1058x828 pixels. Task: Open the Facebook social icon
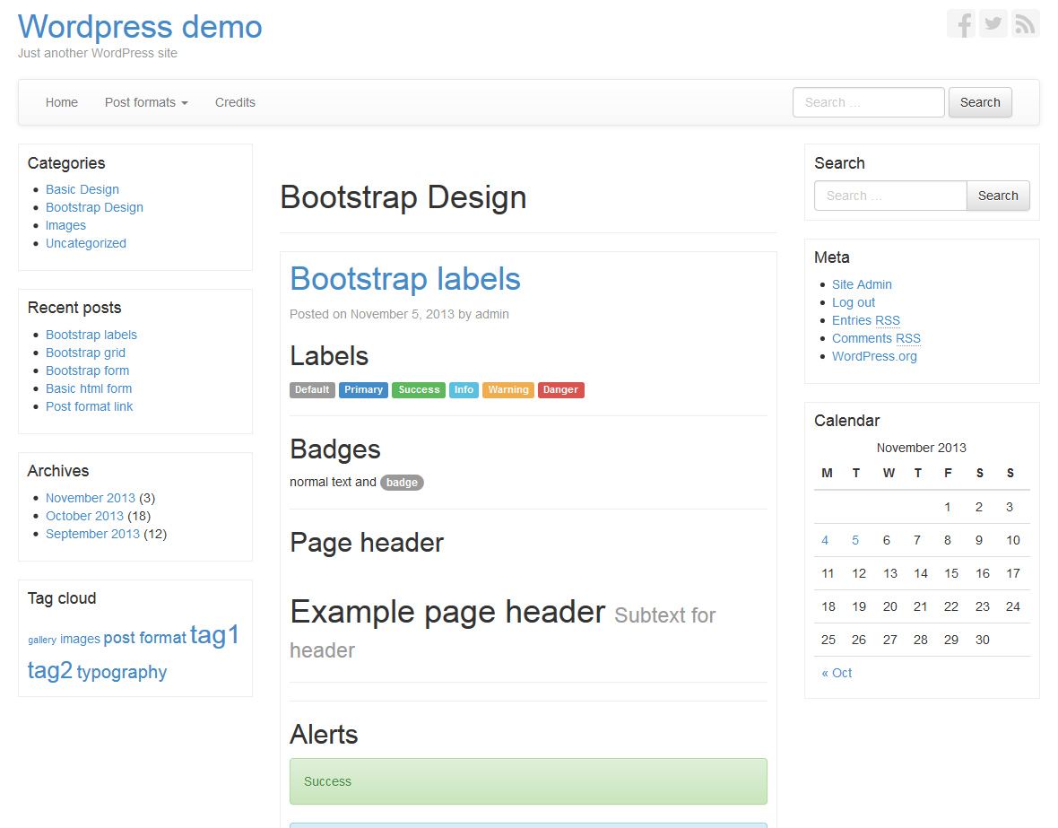[x=961, y=23]
